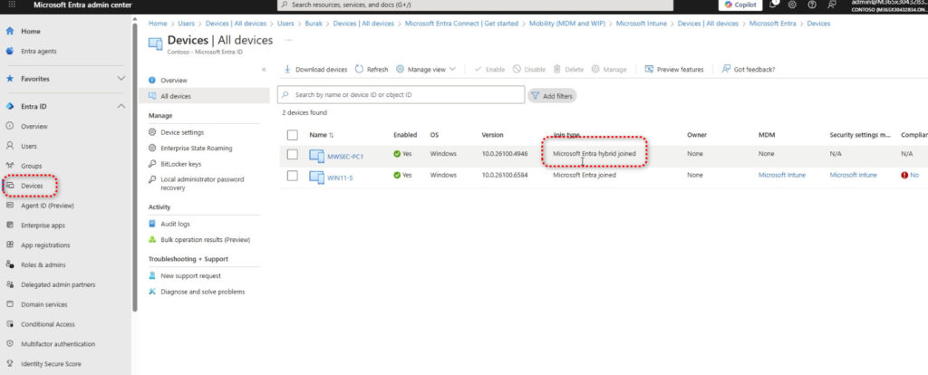Collapse the Entra ID sidebar section
Viewport: 928px width, 375px height.
click(121, 107)
